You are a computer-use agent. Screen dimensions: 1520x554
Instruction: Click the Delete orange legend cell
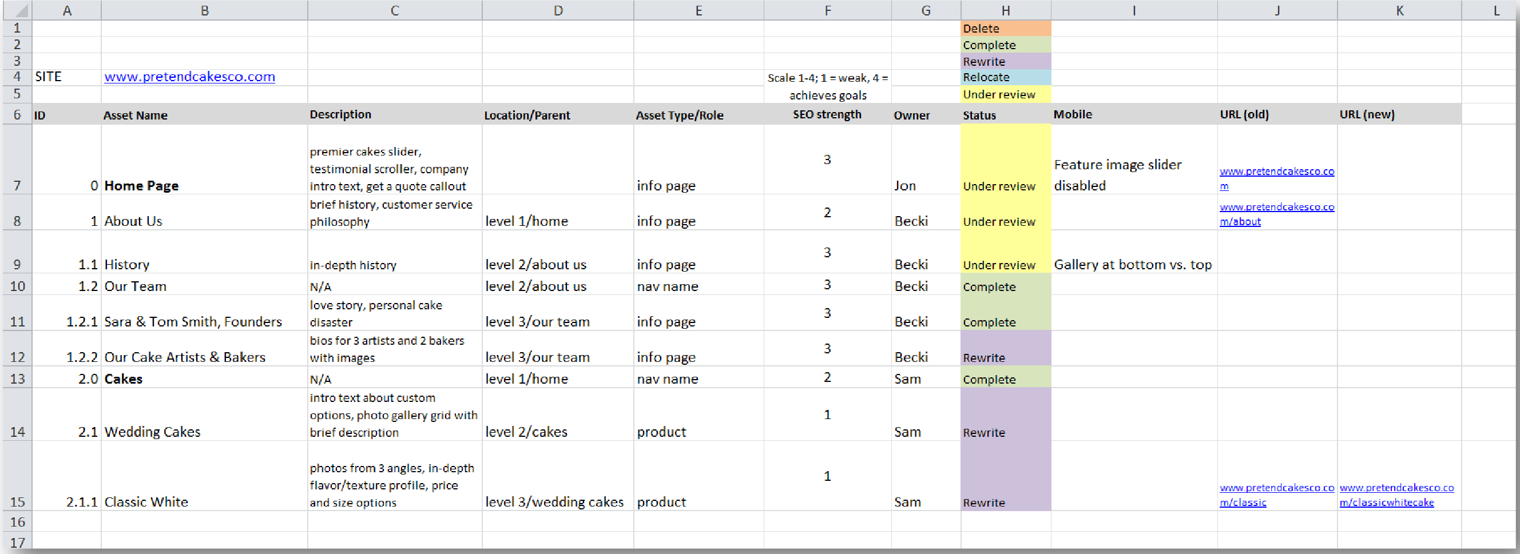pyautogui.click(x=1006, y=29)
